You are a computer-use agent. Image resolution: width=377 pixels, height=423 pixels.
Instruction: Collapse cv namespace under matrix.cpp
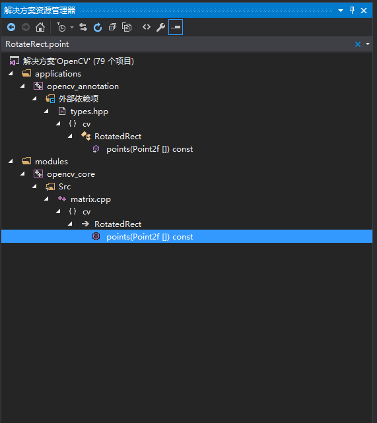[x=58, y=211]
